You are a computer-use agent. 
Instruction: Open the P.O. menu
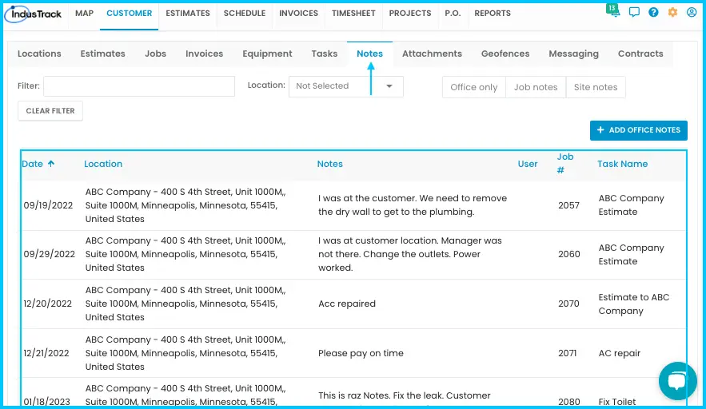tap(453, 14)
